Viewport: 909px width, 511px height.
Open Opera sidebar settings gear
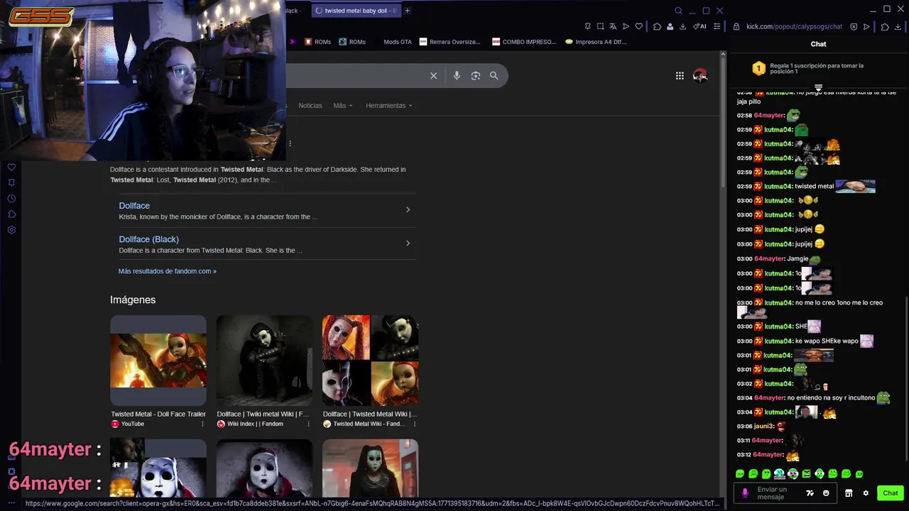coord(11,230)
